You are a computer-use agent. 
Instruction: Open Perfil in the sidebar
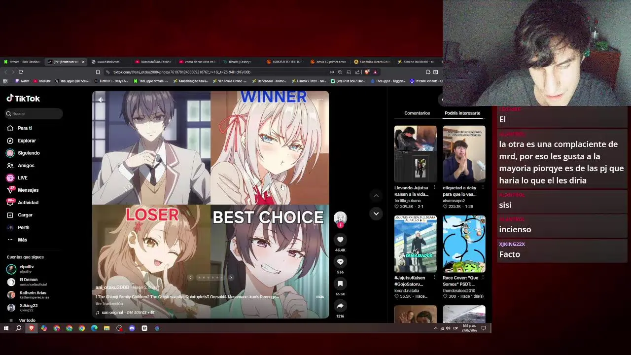[x=18, y=227]
